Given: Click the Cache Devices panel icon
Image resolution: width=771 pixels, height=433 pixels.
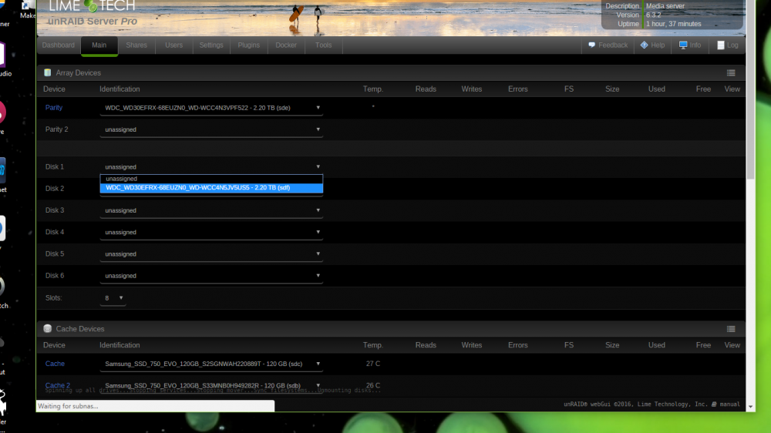Looking at the screenshot, I should [x=48, y=329].
